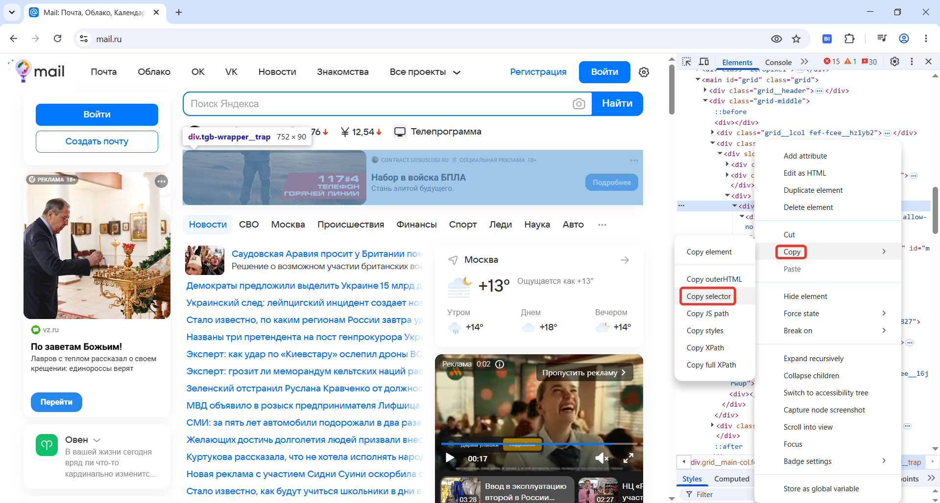The image size is (940, 503).
Task: Expand the div class="grid__header" node
Action: pos(705,90)
